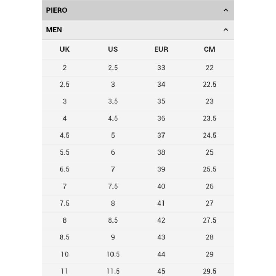Click the EUR column header
Image resolution: width=276 pixels, height=276 pixels.
[x=161, y=49]
